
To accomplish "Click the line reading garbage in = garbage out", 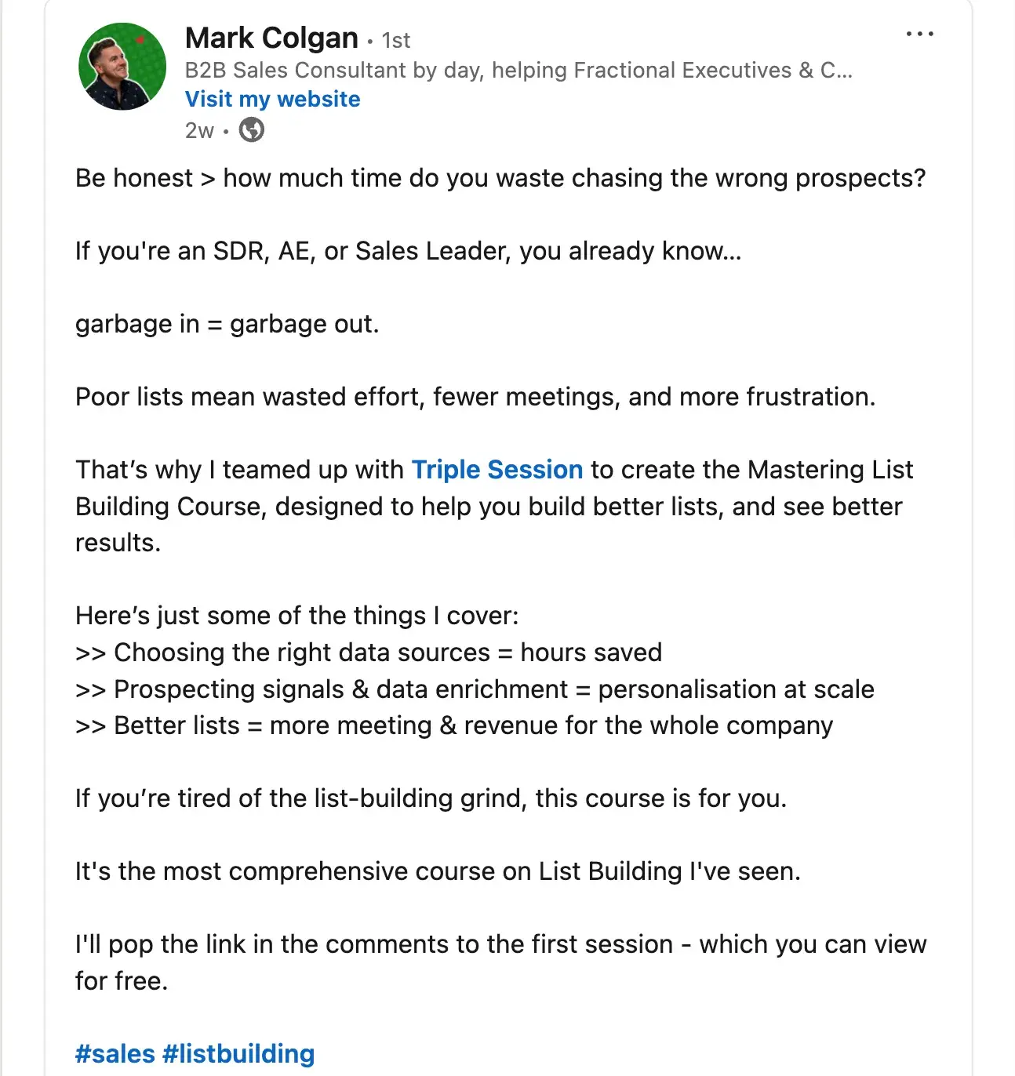I will click(x=227, y=323).
